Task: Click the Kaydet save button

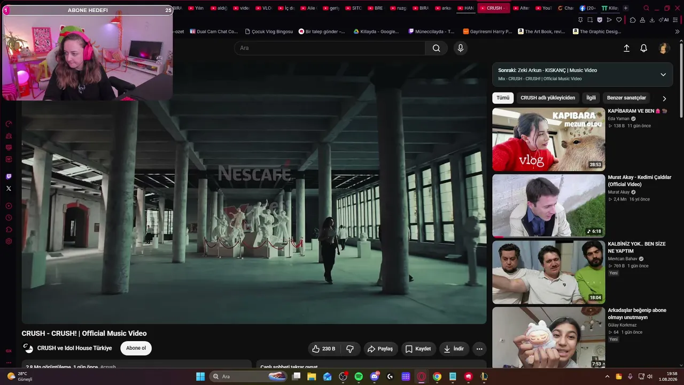Action: (418, 349)
